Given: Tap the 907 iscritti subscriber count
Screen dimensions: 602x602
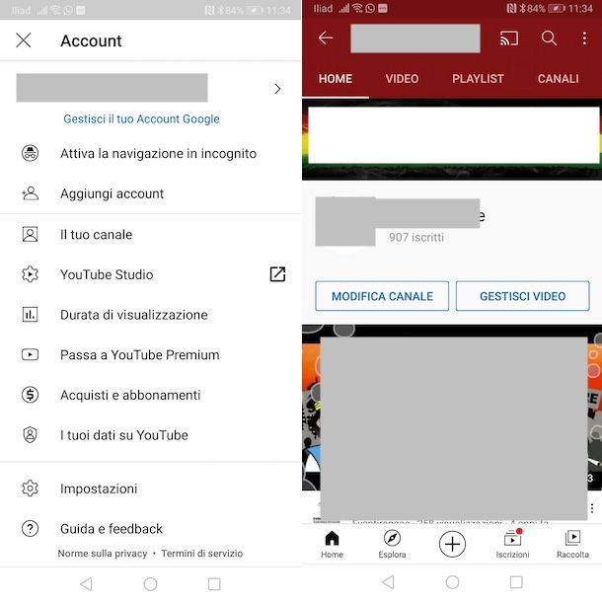Looking at the screenshot, I should coord(416,237).
